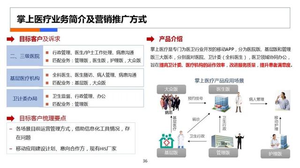Select the 卫计委办局 label box
The width and height of the screenshot is (300, 168).
tap(25, 98)
